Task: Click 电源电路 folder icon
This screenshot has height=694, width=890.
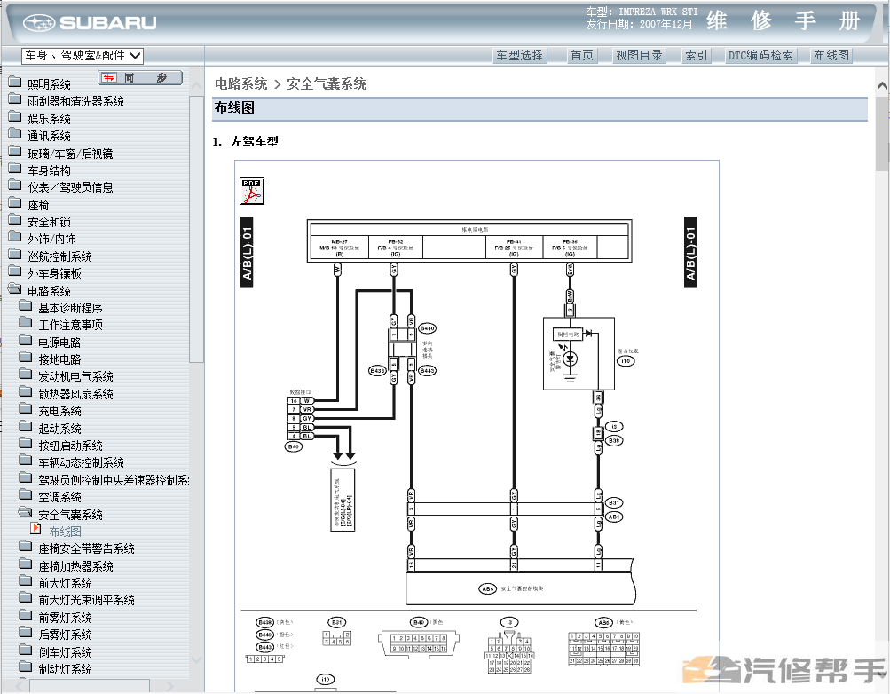Action: tap(26, 342)
